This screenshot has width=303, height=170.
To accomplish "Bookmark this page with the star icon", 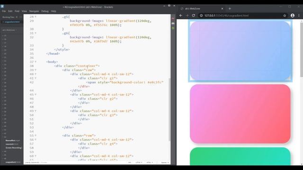I will (285, 16).
